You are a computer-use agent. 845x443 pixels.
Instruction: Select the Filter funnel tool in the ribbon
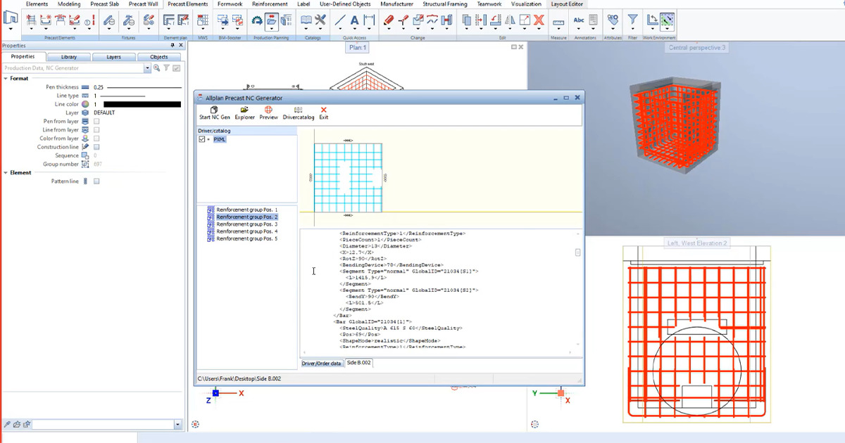tap(632, 20)
